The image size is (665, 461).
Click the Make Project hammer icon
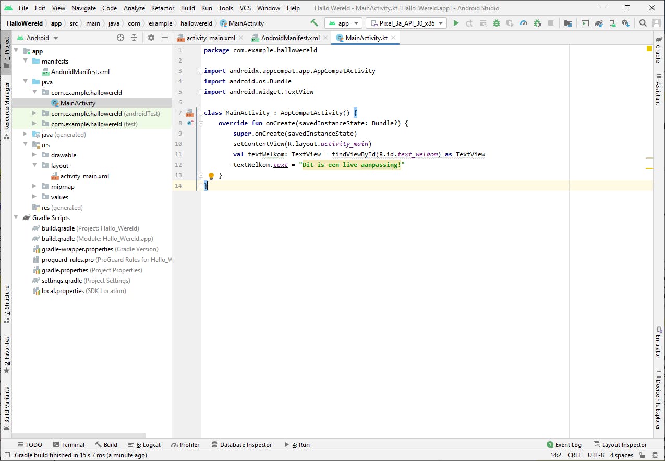[314, 23]
